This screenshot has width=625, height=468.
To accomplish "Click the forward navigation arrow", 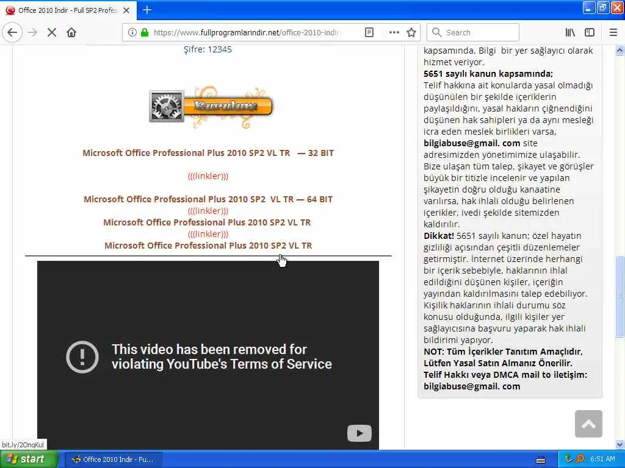I will point(32,32).
